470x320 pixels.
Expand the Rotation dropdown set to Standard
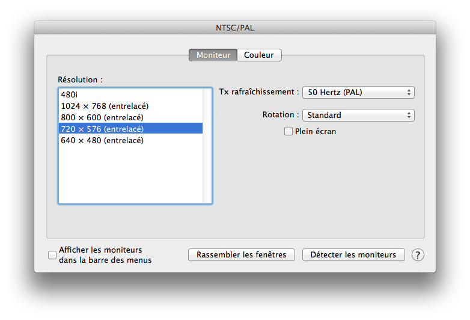[x=358, y=115]
